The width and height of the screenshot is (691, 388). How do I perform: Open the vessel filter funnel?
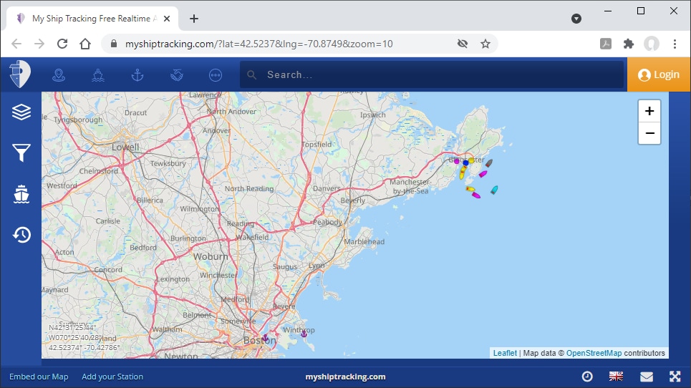21,152
